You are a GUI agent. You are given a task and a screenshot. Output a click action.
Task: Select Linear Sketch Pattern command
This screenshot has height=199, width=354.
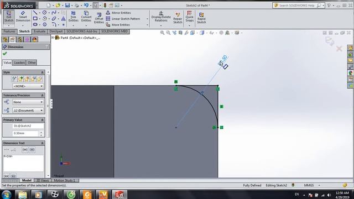point(123,19)
